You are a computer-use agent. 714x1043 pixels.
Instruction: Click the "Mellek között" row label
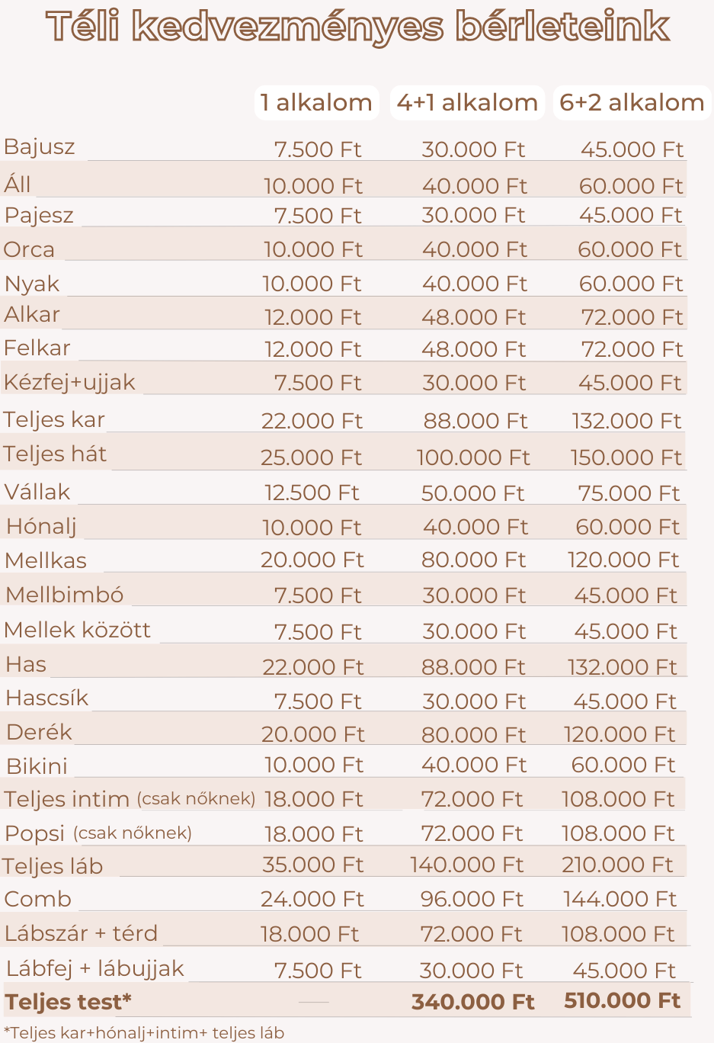pyautogui.click(x=78, y=630)
